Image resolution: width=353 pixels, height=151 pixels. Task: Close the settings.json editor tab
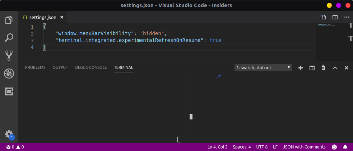tap(62, 17)
